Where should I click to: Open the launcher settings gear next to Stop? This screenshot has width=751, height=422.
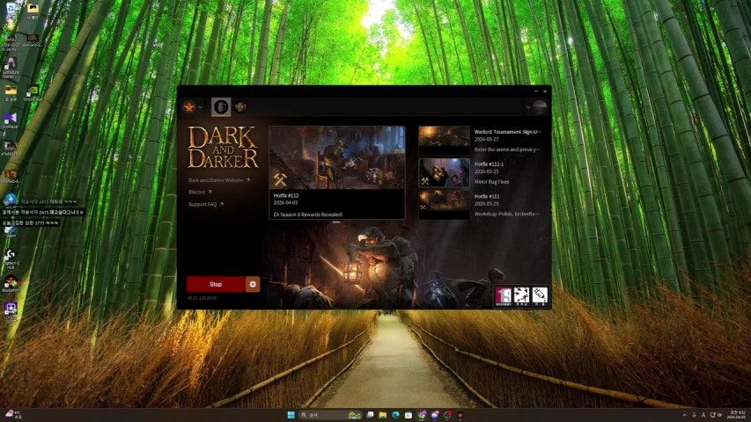point(253,284)
